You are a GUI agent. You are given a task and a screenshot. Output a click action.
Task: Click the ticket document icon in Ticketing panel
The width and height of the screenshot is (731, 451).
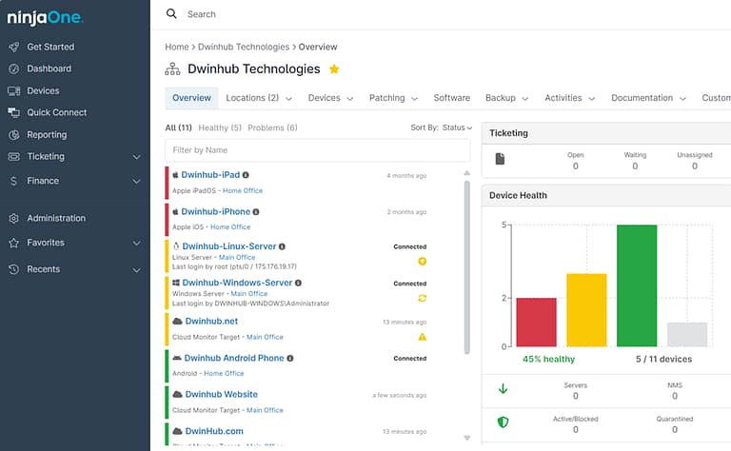(x=500, y=160)
